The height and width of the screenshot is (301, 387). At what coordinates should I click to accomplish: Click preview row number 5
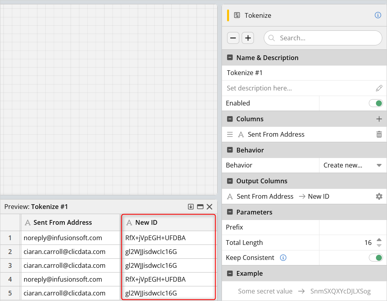pyautogui.click(x=10, y=293)
